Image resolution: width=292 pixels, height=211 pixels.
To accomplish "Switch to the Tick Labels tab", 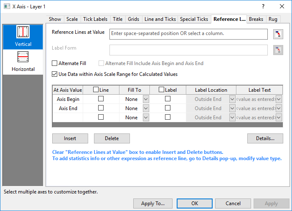I will 95,19.
